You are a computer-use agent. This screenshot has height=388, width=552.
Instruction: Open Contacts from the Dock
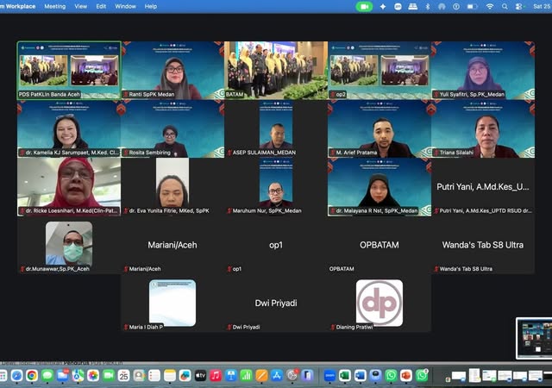[139, 376]
